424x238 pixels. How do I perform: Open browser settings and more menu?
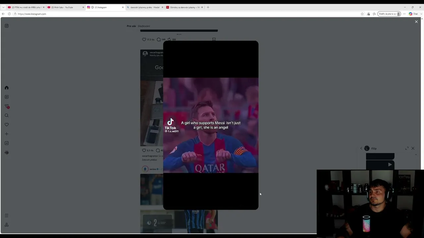pyautogui.click(x=404, y=14)
